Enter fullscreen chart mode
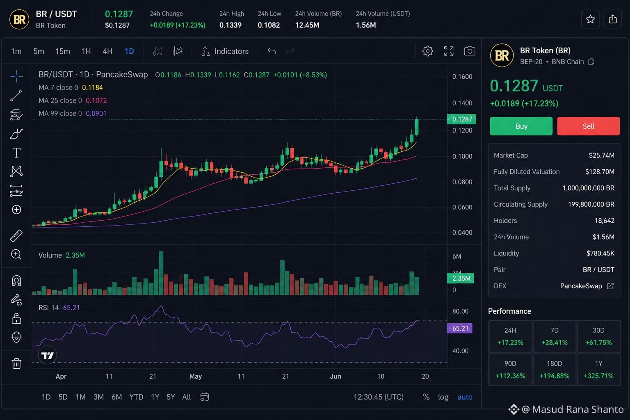The height and width of the screenshot is (420, 630). (x=449, y=51)
